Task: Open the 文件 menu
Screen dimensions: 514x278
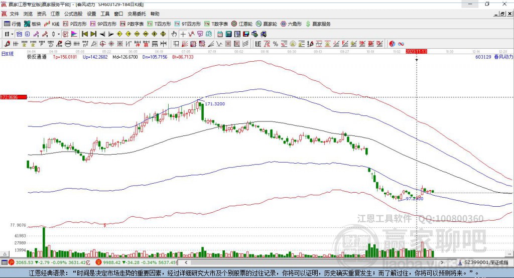Action: pyautogui.click(x=14, y=14)
